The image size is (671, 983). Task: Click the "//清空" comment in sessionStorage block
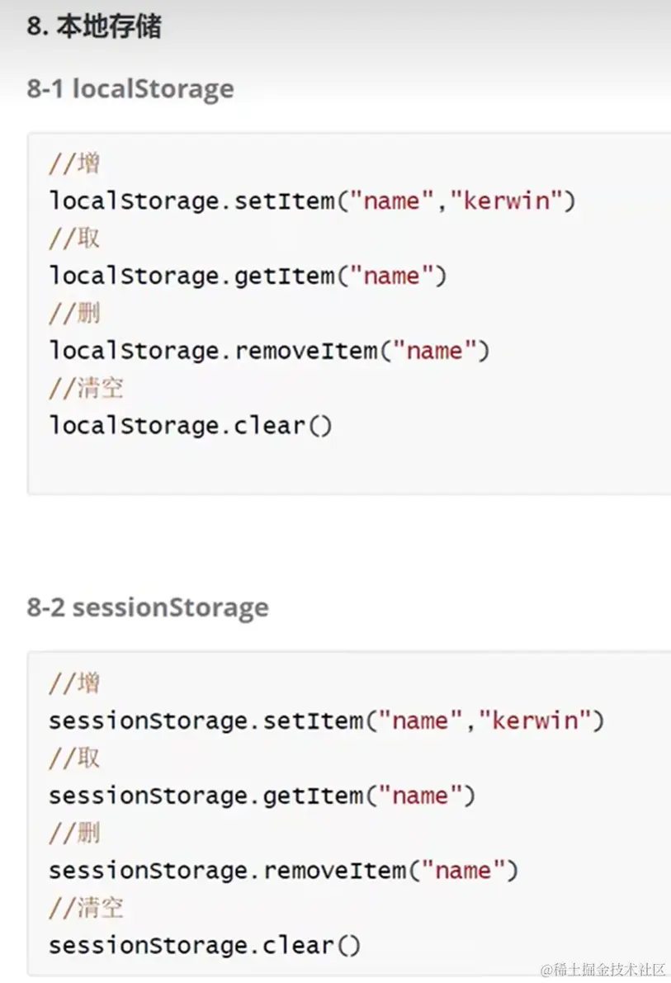point(86,908)
